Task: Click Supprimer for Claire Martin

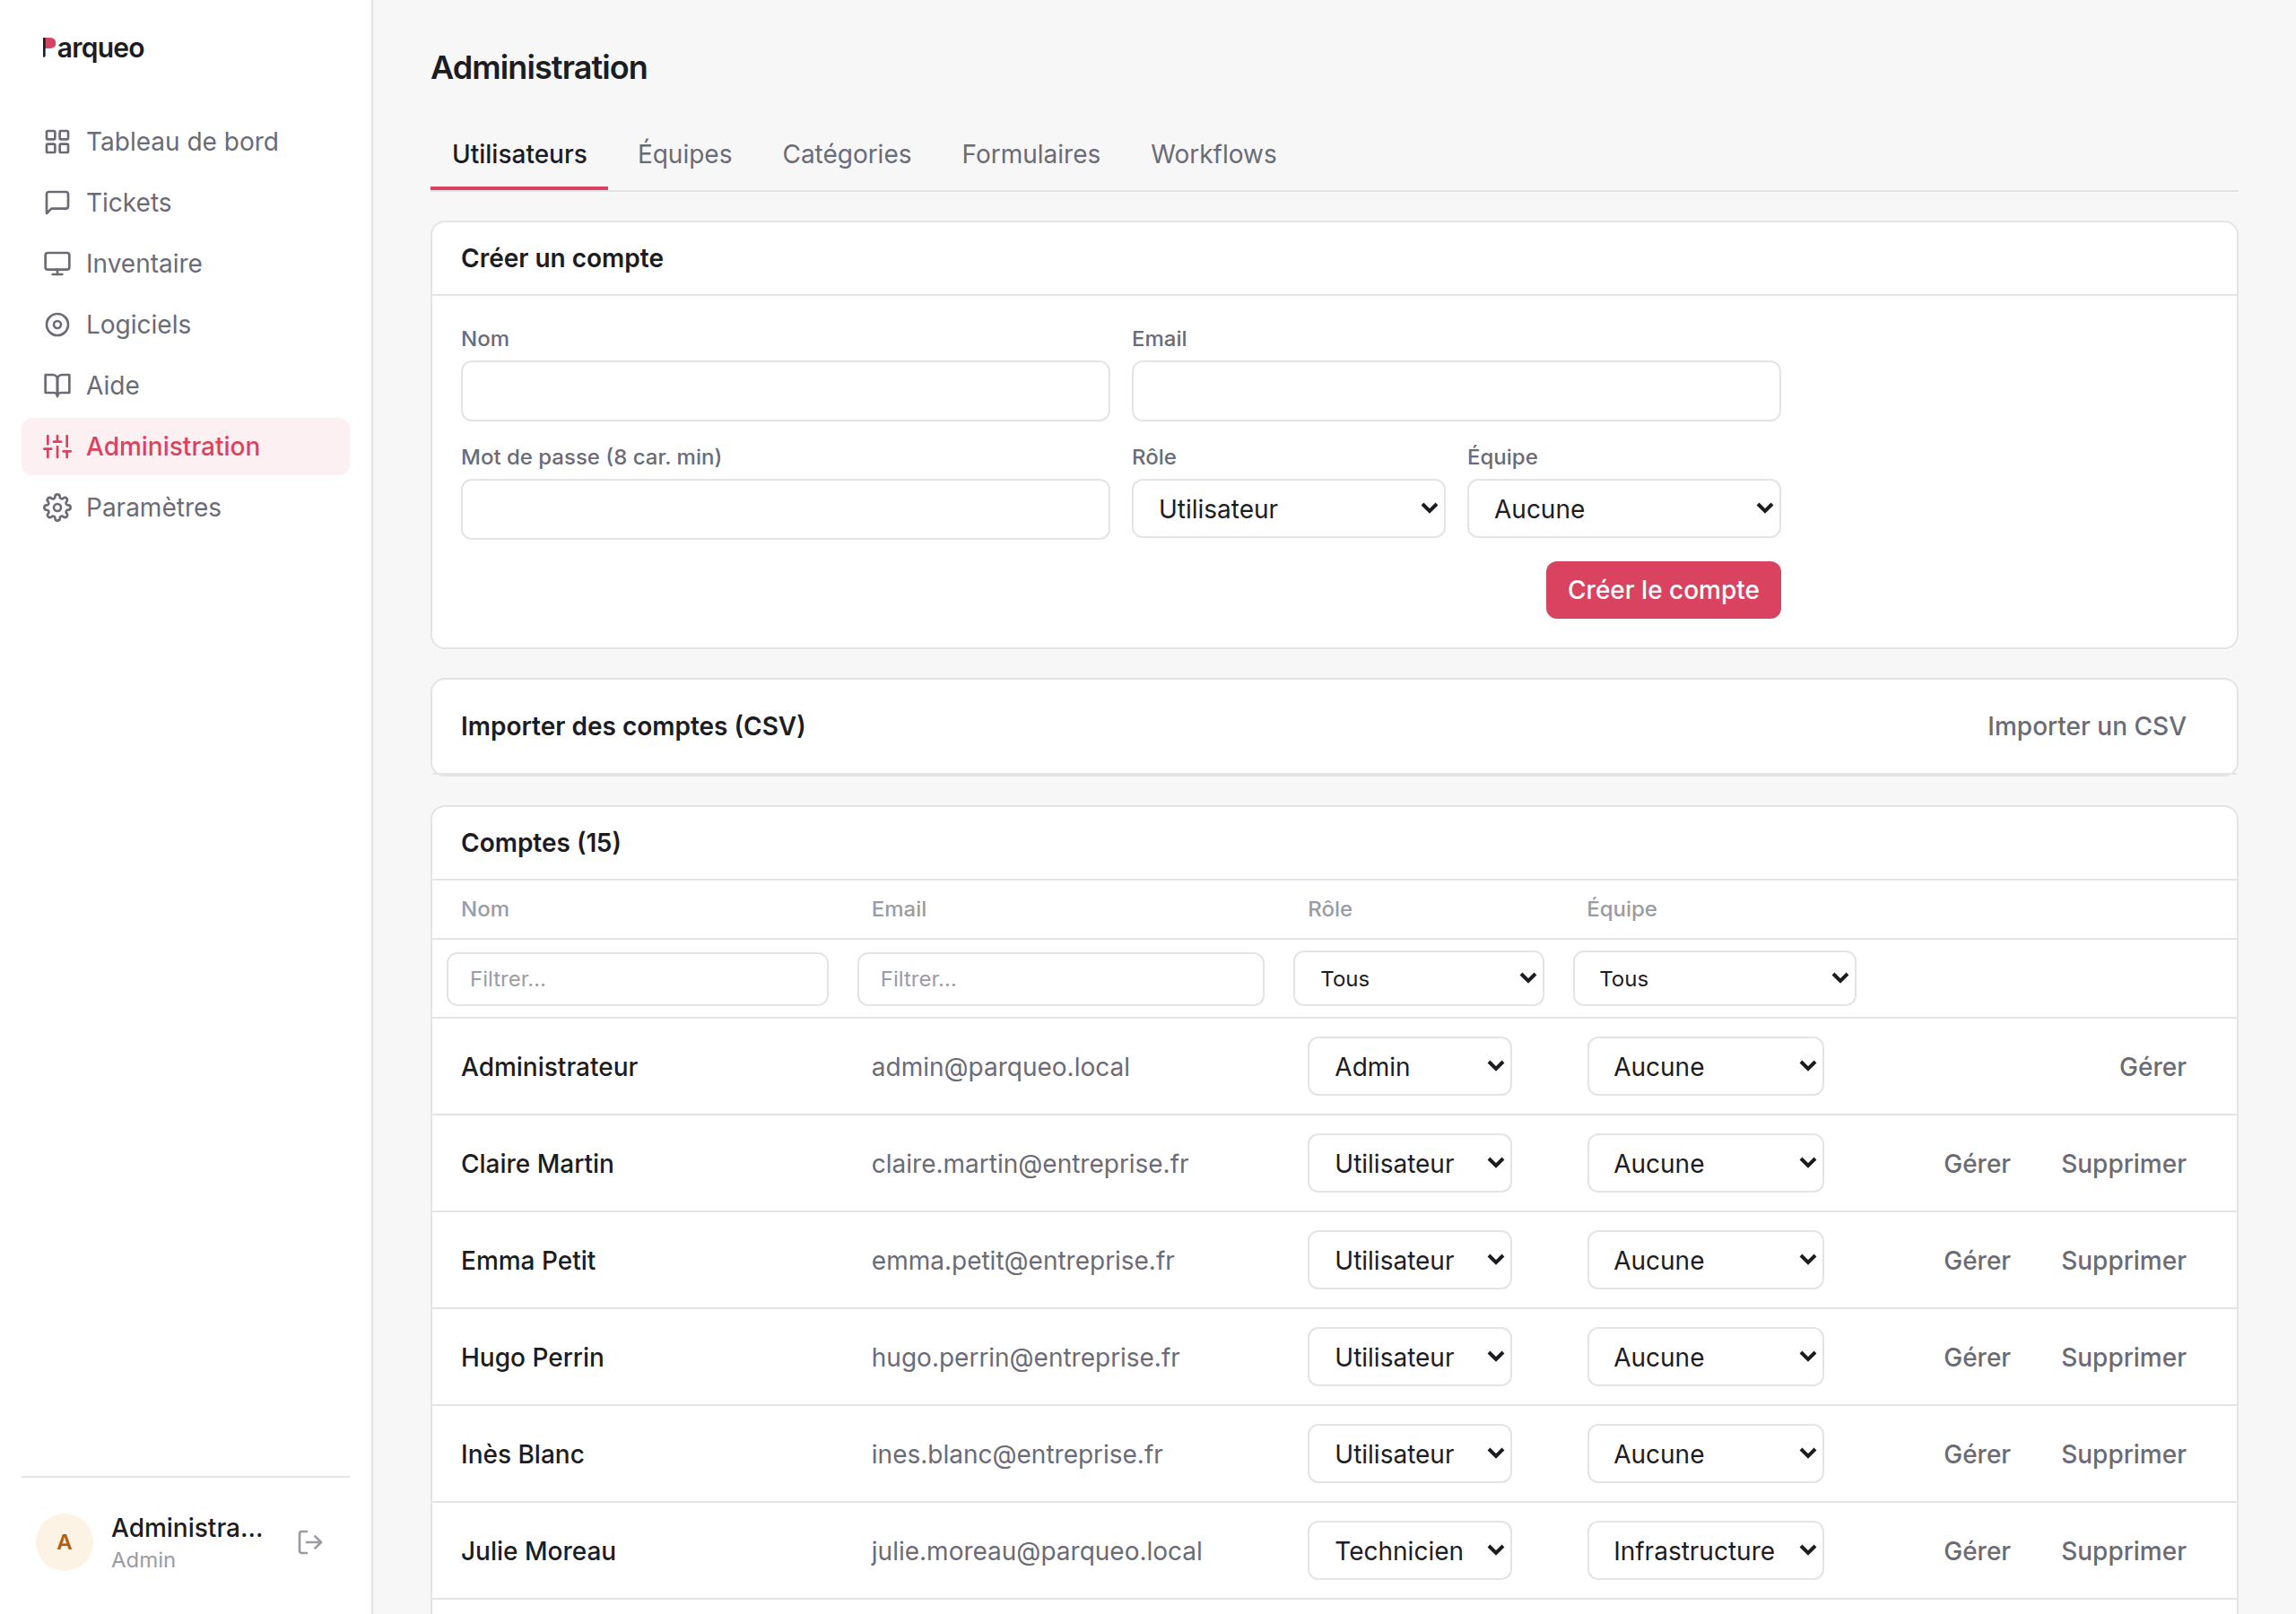Action: coord(2123,1164)
